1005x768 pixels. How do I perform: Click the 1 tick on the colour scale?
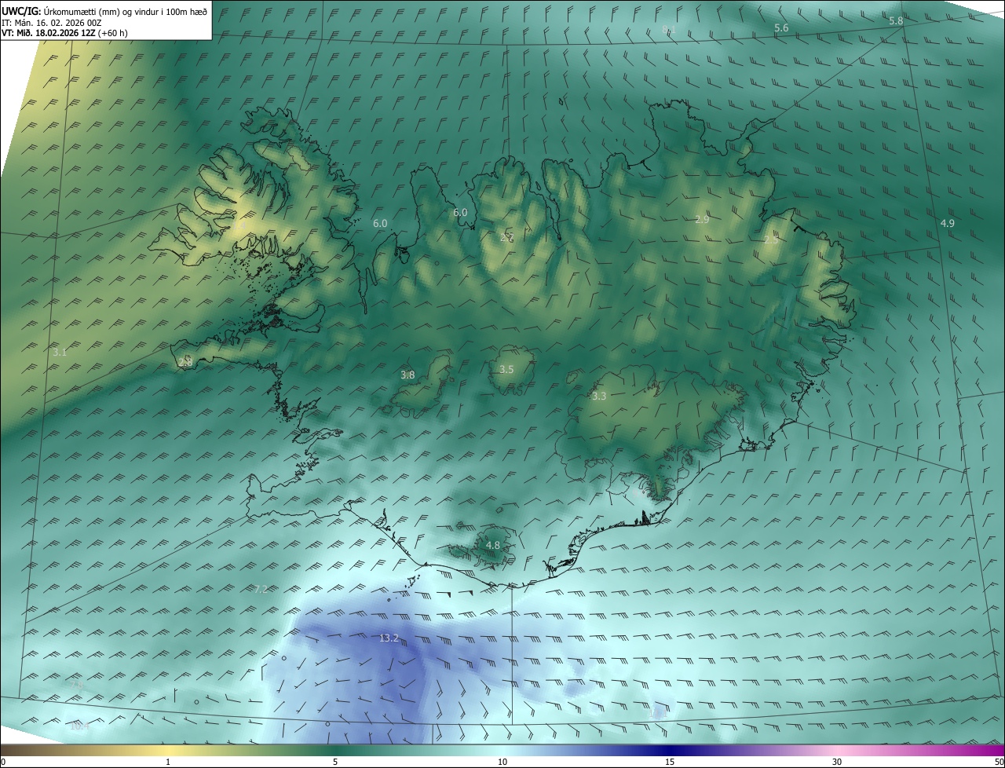coord(168,763)
